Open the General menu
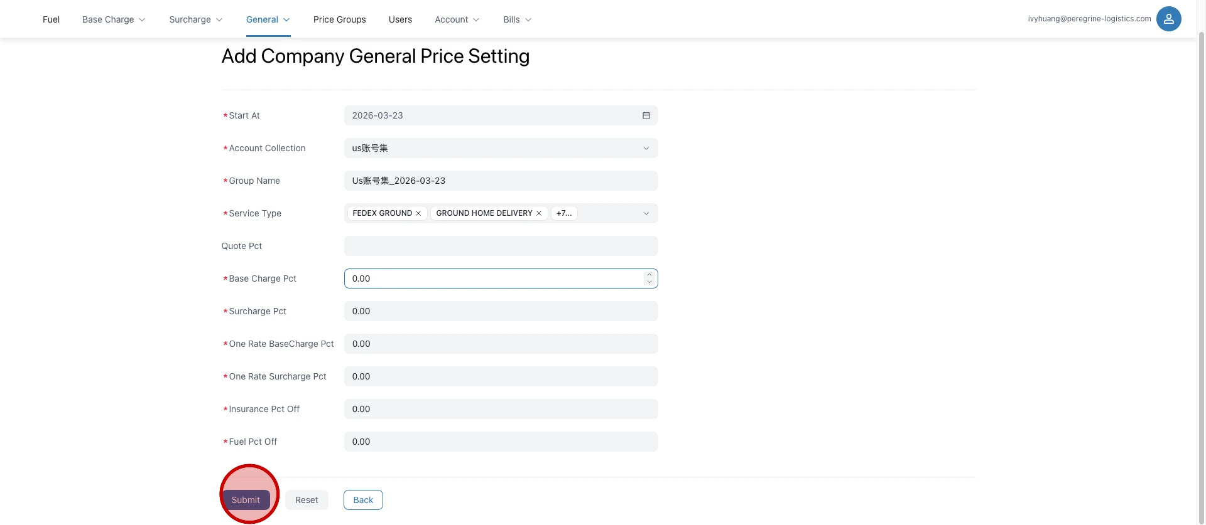 click(268, 19)
